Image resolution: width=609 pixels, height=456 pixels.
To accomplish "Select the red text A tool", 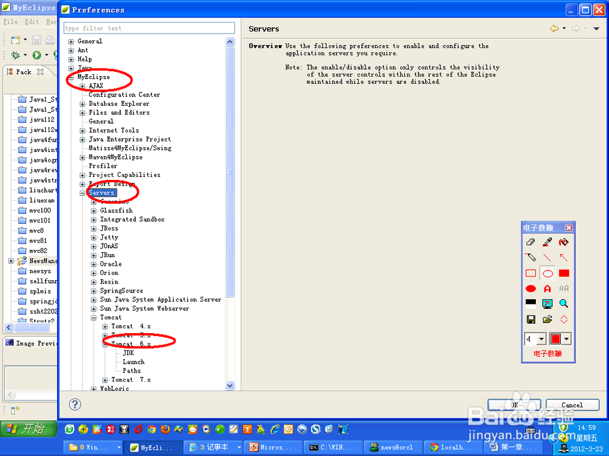I will (547, 288).
